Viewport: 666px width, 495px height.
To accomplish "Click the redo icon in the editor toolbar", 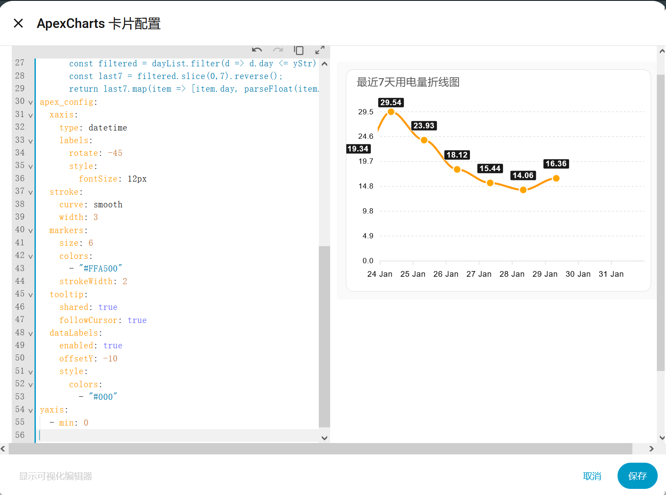I will click(x=278, y=50).
